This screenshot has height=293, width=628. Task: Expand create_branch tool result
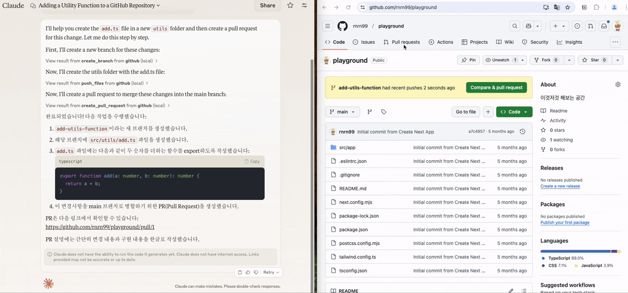[x=102, y=61]
